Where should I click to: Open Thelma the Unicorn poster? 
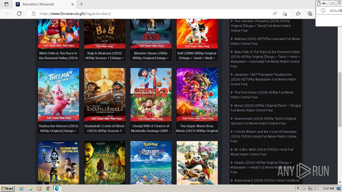[59, 94]
